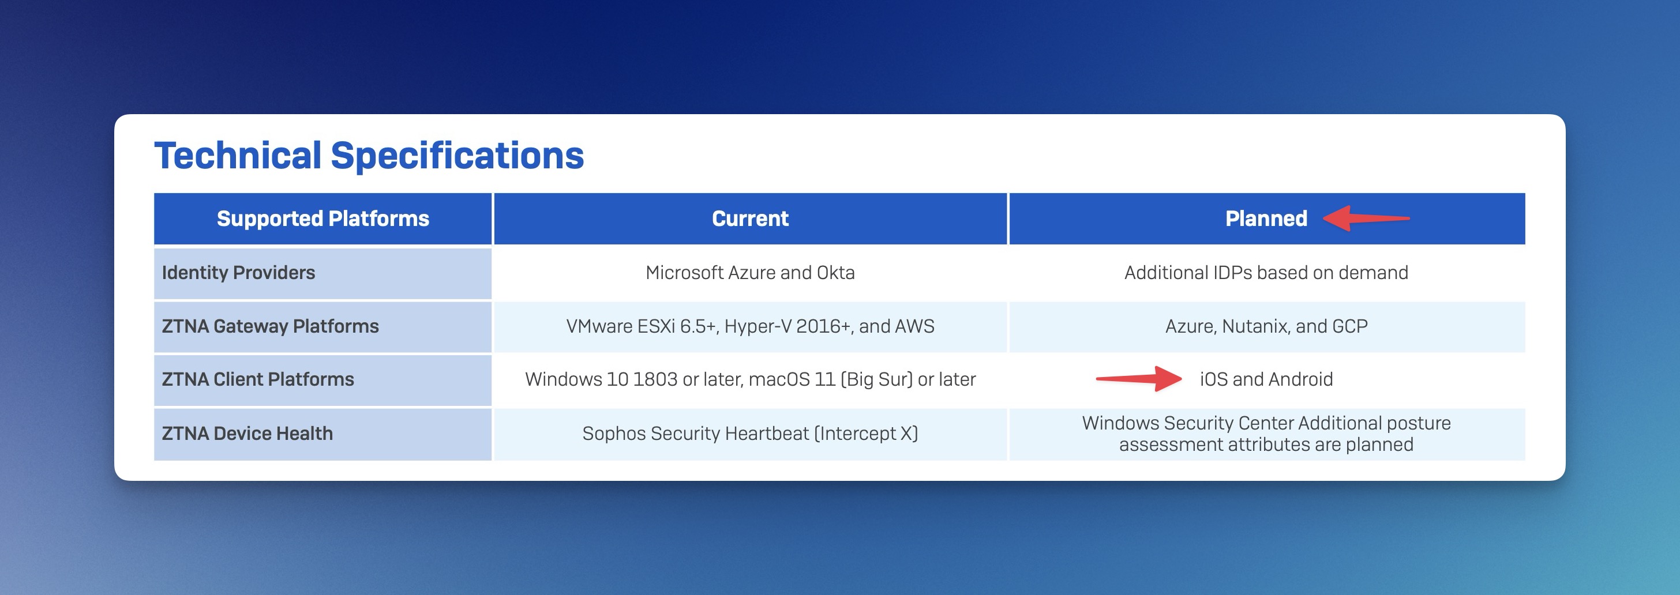Select the Current column header
Viewport: 1680px width, 595px height.
coord(750,219)
